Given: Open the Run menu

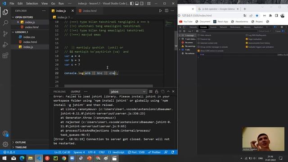Looking at the screenshot, I should pos(61,4).
